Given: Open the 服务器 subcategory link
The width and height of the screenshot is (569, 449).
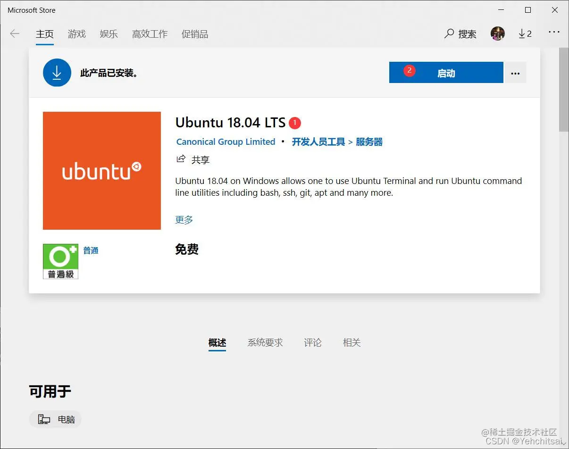Looking at the screenshot, I should 369,141.
